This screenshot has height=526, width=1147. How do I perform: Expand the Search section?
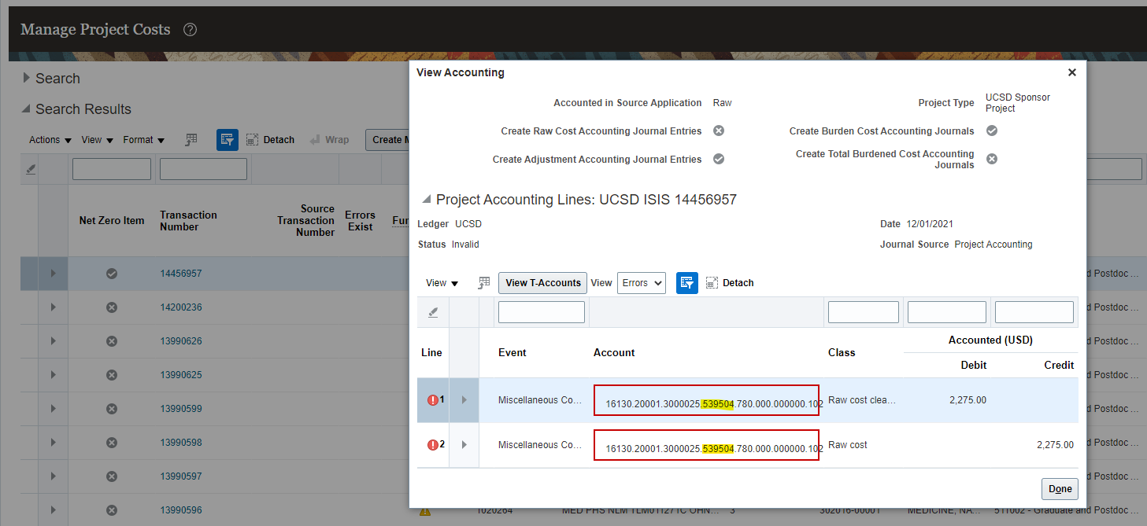(27, 79)
